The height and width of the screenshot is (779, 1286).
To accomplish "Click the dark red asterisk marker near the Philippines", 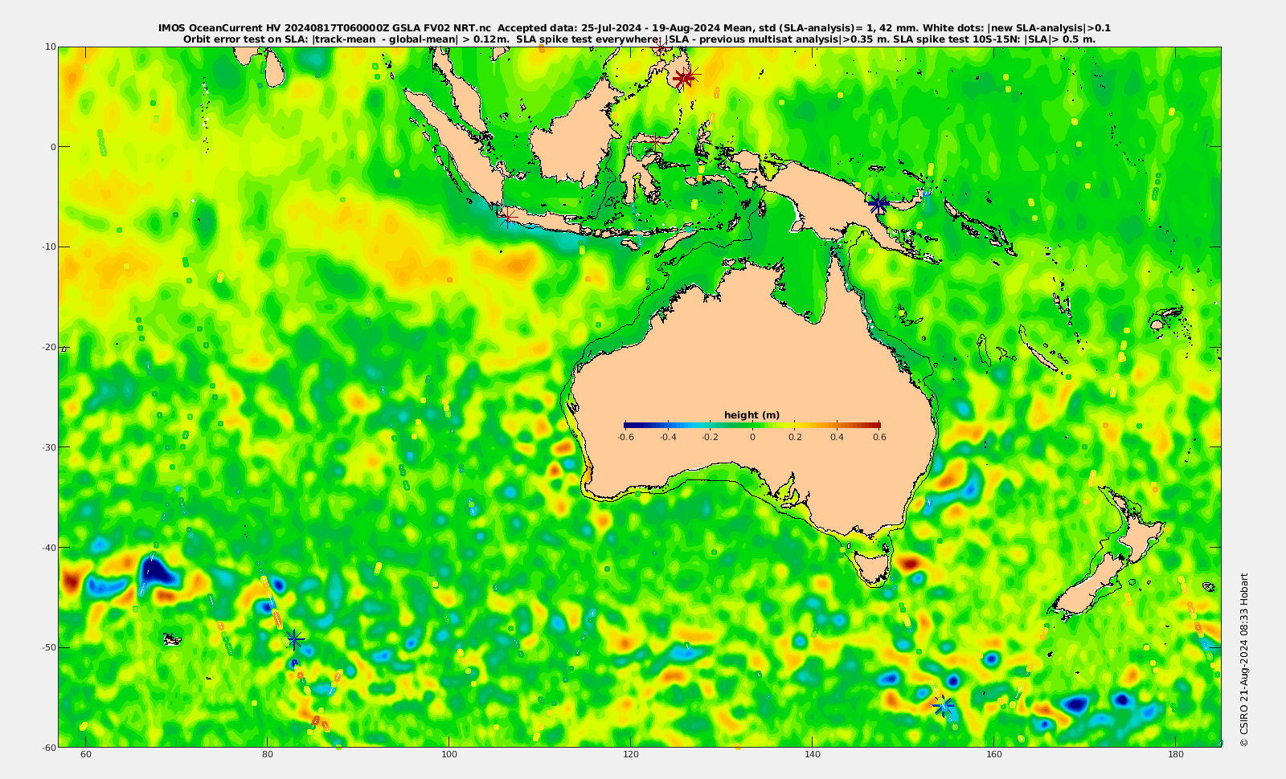I will pyautogui.click(x=684, y=78).
